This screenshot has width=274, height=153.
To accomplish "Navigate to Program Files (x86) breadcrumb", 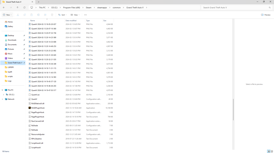I will click(72, 7).
